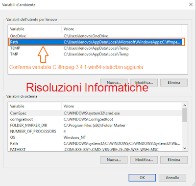This screenshot has height=186, width=196.
Task: Click the user Variabile column header
Action: pyautogui.click(x=35, y=29)
